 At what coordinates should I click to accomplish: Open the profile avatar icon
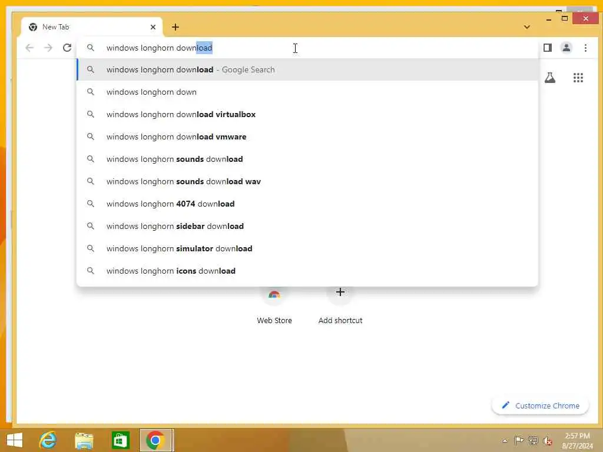(x=566, y=48)
